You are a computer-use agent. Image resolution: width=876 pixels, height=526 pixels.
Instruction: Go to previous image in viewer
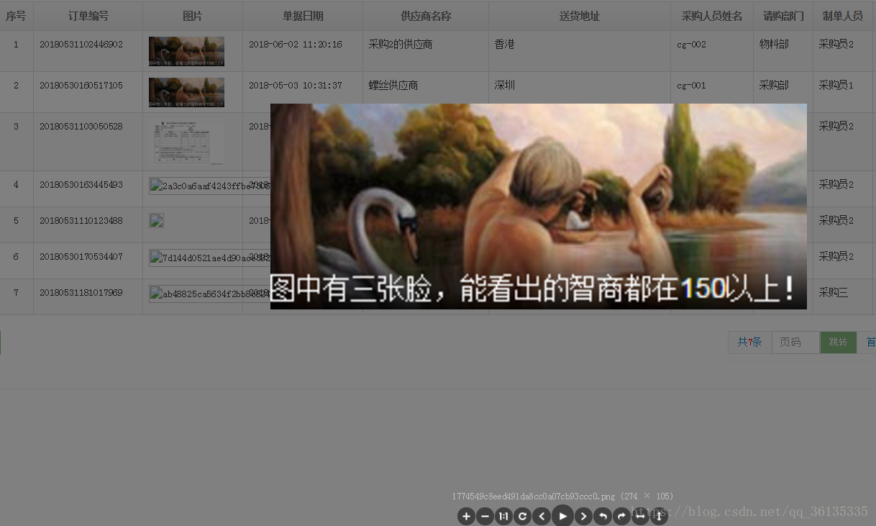click(x=542, y=516)
